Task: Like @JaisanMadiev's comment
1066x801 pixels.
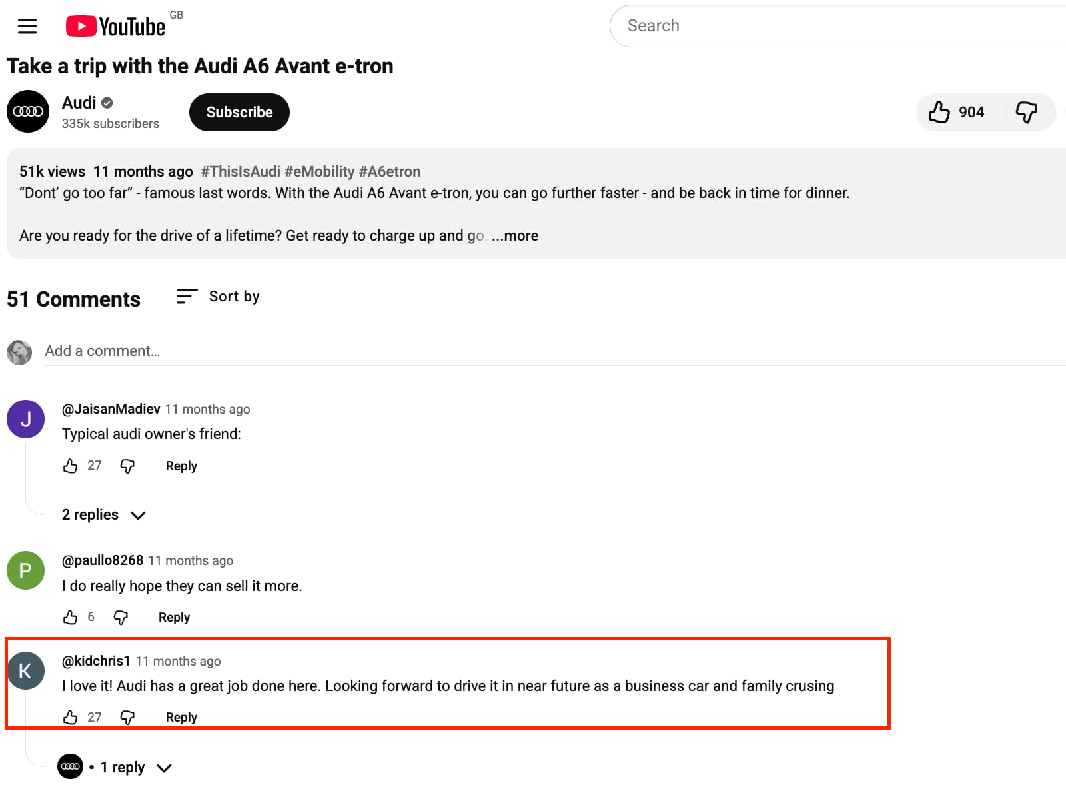Action: click(71, 466)
